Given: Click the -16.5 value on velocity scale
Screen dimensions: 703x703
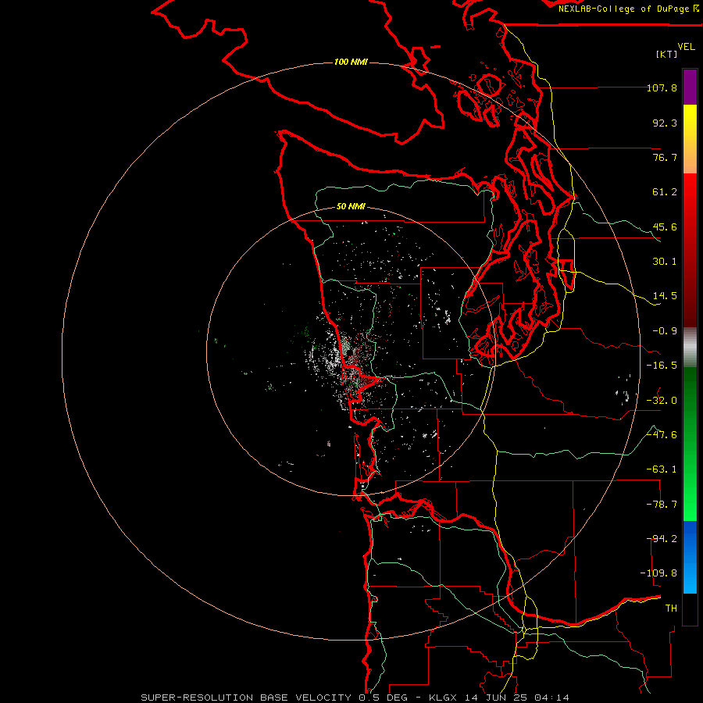Looking at the screenshot, I should click(x=662, y=366).
